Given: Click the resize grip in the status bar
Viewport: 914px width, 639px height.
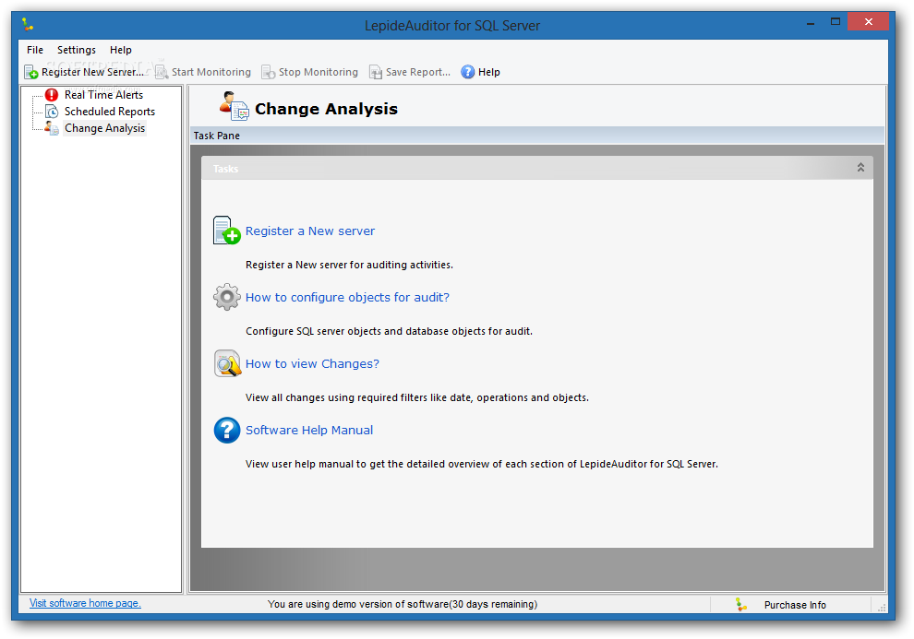Looking at the screenshot, I should pyautogui.click(x=882, y=607).
